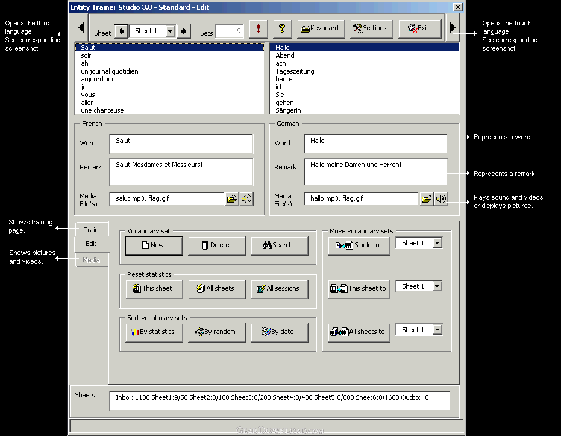Image resolution: width=561 pixels, height=436 pixels.
Task: Click the German Remark field
Action: [x=375, y=172]
